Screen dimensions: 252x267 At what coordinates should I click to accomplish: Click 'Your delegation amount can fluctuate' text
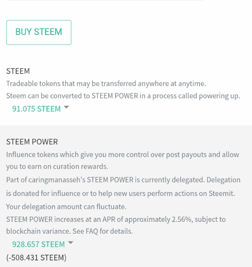(66, 207)
